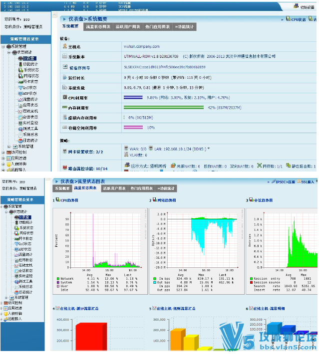Switch to 流量状态图表 tab on 系统概要 page
The image size is (319, 354).
tap(98, 27)
